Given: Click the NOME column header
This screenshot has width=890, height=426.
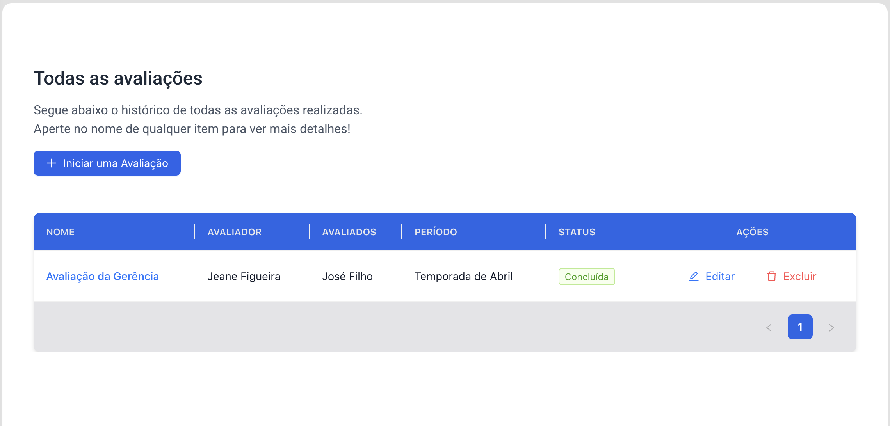Looking at the screenshot, I should (x=114, y=232).
